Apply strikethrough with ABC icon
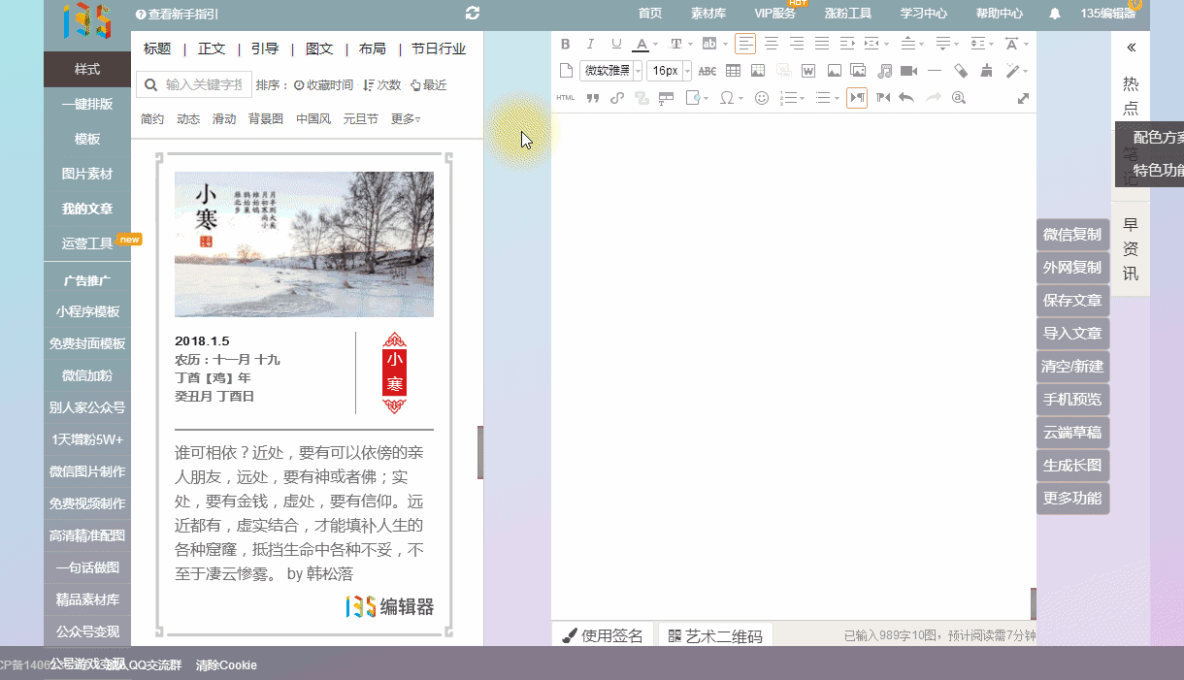Viewport: 1184px width, 680px height. point(707,71)
